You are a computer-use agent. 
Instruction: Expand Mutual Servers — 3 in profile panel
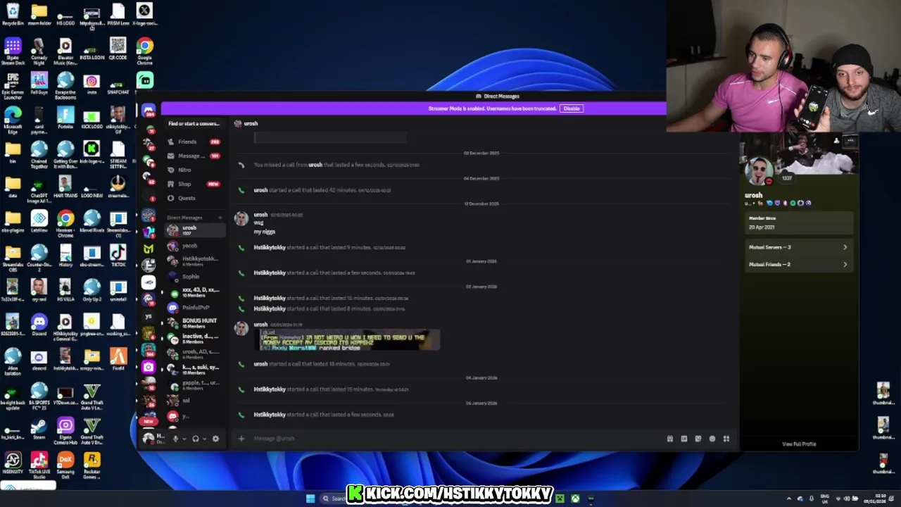pos(798,247)
